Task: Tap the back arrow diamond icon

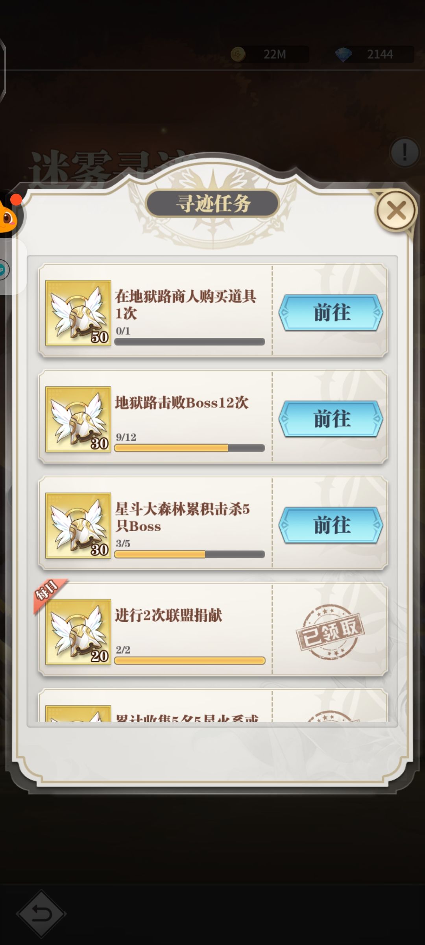Action: pyautogui.click(x=41, y=913)
